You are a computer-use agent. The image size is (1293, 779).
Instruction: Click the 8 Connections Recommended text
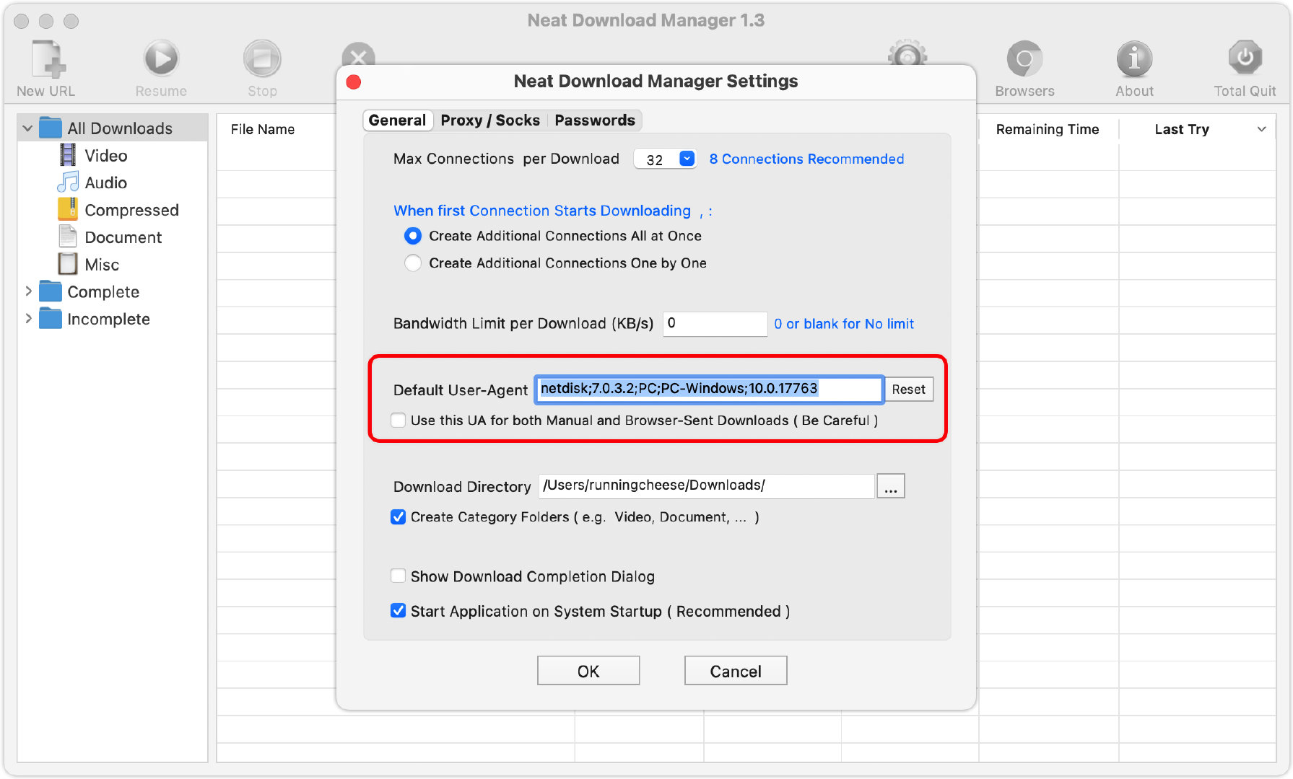pyautogui.click(x=806, y=159)
